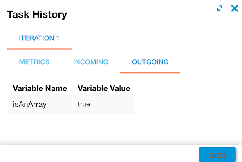Image resolution: width=242 pixels, height=162 pixels.
Task: Click the footer bar left of Close
Action: (99, 154)
